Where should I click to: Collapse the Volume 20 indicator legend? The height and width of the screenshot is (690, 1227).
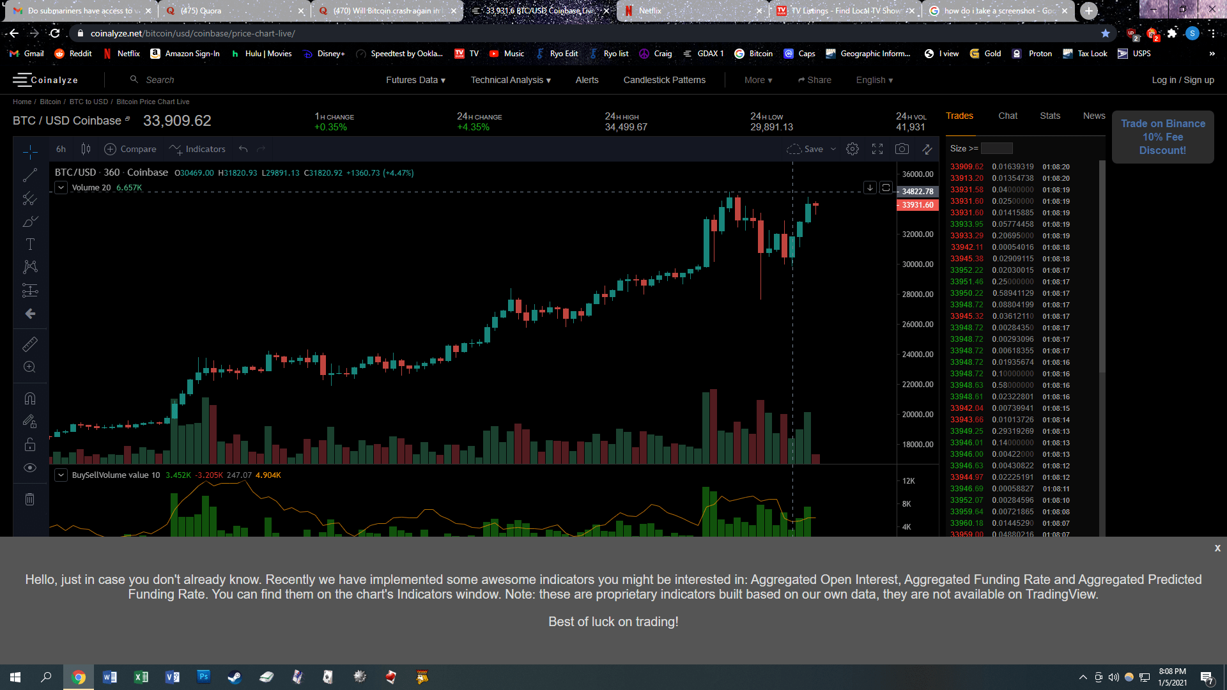[x=61, y=187]
